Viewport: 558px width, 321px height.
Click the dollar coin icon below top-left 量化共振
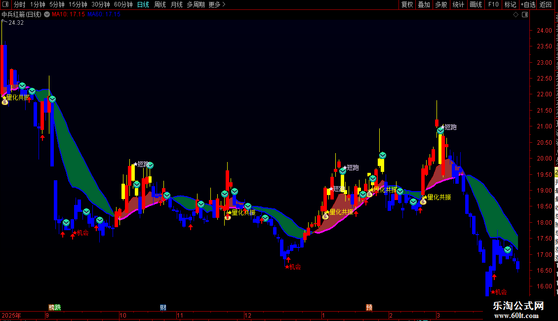[x=4, y=103]
